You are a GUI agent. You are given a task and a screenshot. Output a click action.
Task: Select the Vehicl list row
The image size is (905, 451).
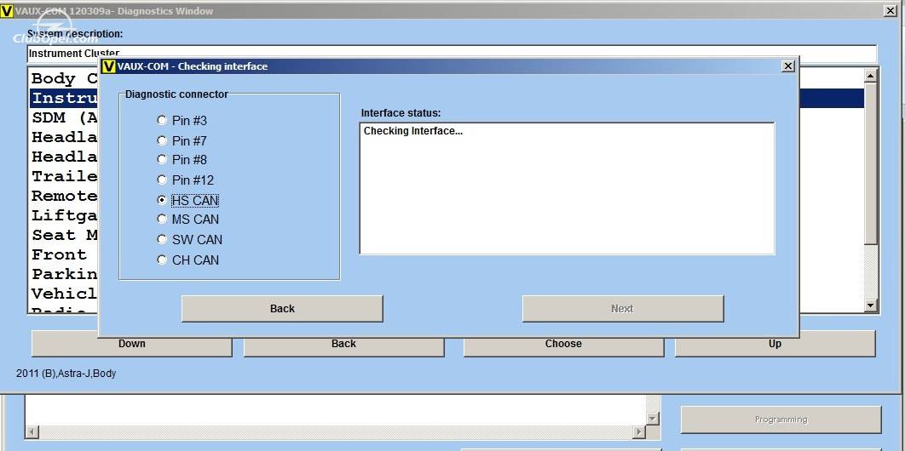(64, 294)
